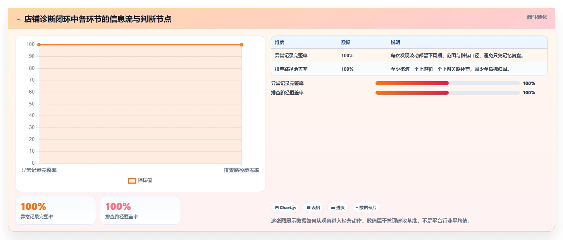The height and width of the screenshot is (240, 563).
Task: Click 100% in the 排查路径覆盖率 table row
Action: (347, 69)
